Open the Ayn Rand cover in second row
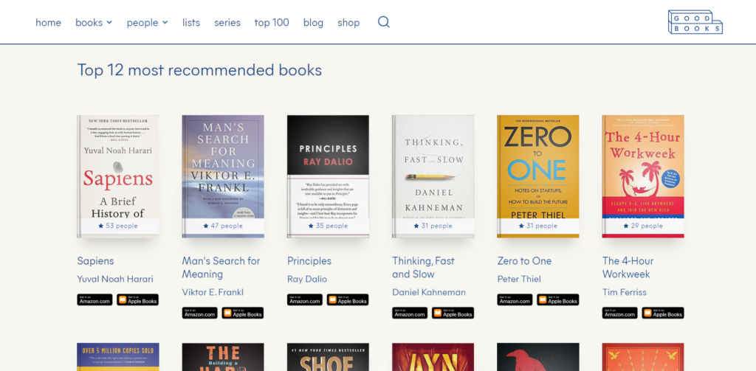 433,357
